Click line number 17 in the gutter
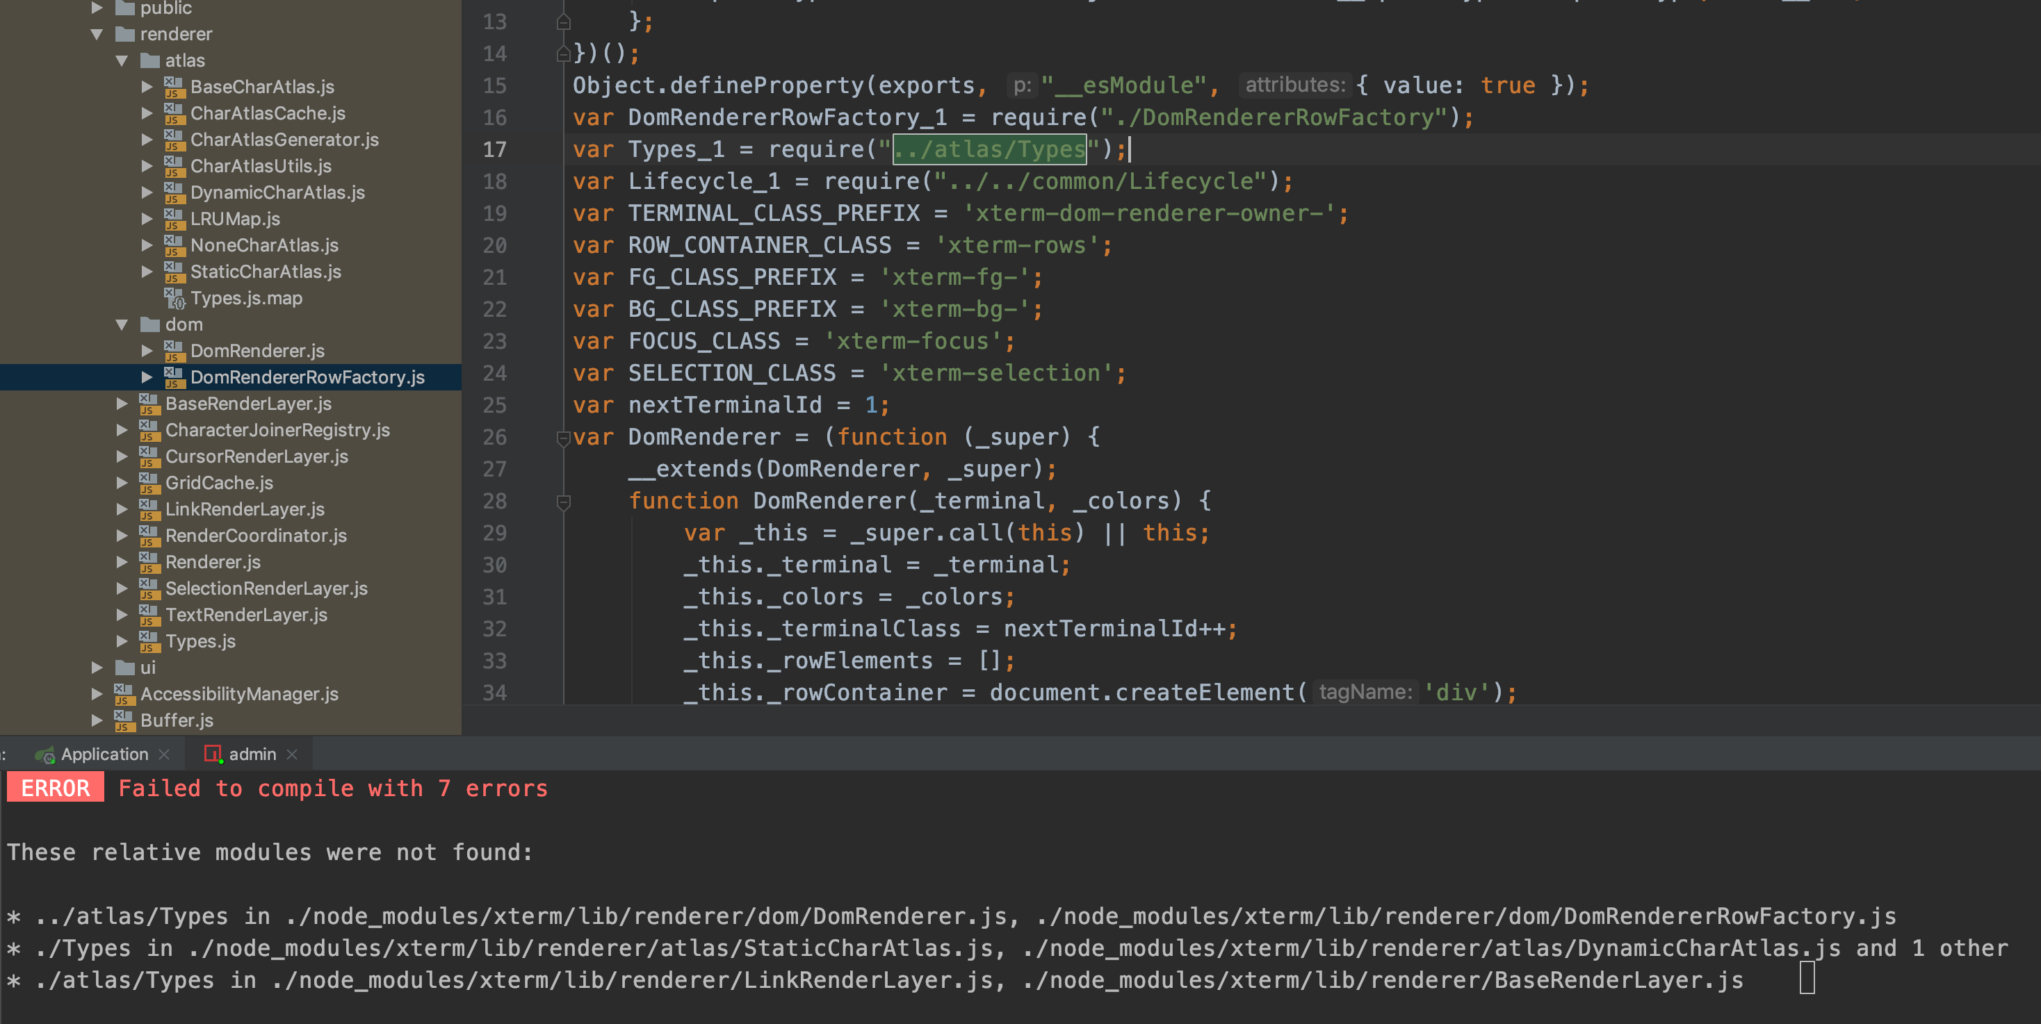Image resolution: width=2041 pixels, height=1024 pixels. [x=494, y=149]
